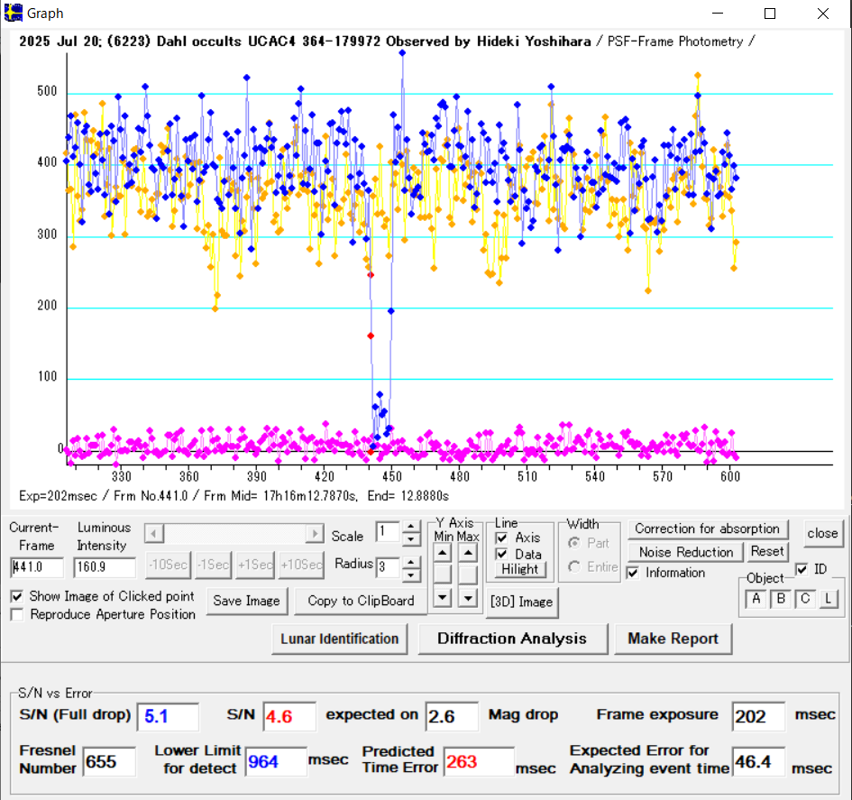
Task: Click Correction for absorption button
Action: coord(707,529)
